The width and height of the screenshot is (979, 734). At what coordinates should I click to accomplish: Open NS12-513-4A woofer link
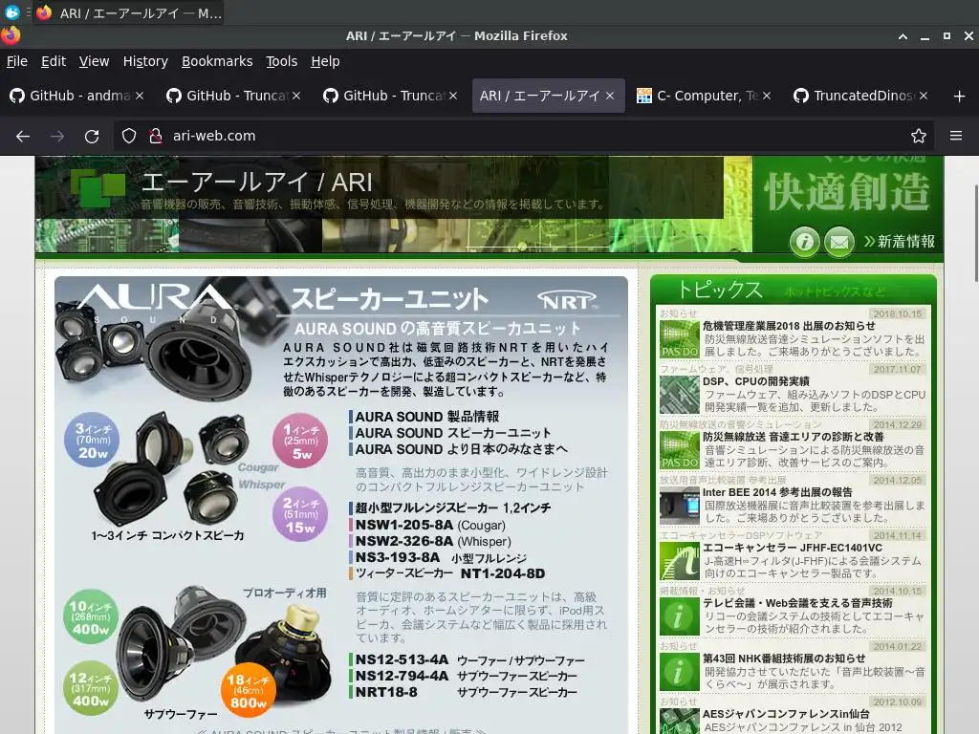pyautogui.click(x=469, y=659)
